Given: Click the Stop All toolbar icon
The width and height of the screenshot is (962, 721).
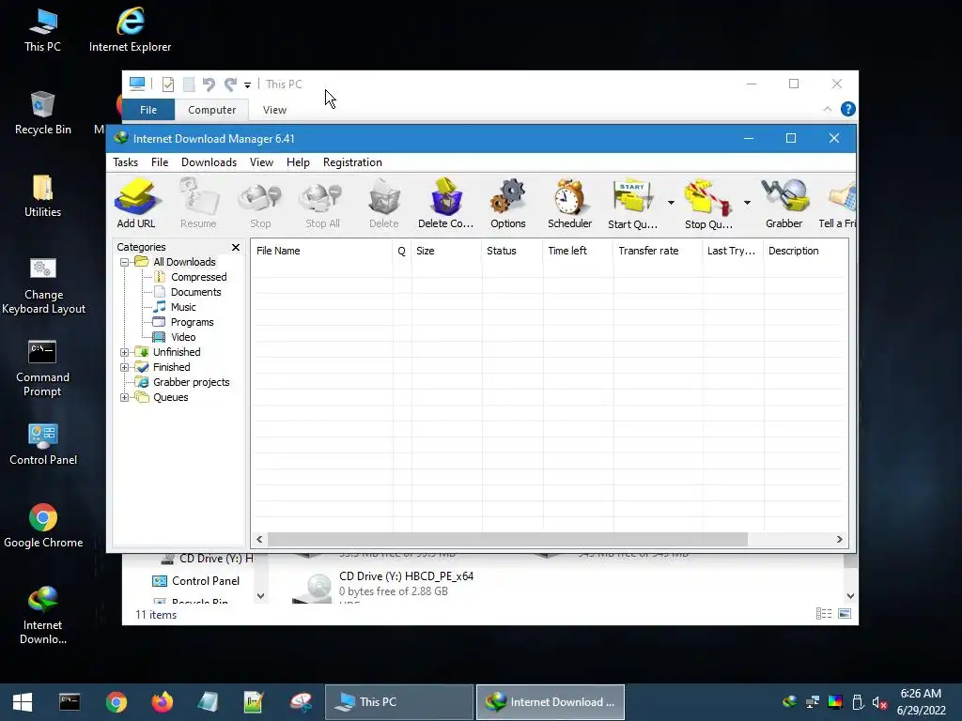Looking at the screenshot, I should click(322, 204).
